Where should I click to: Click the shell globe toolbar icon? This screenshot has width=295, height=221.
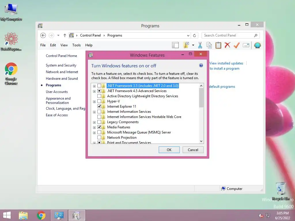[x=257, y=45]
